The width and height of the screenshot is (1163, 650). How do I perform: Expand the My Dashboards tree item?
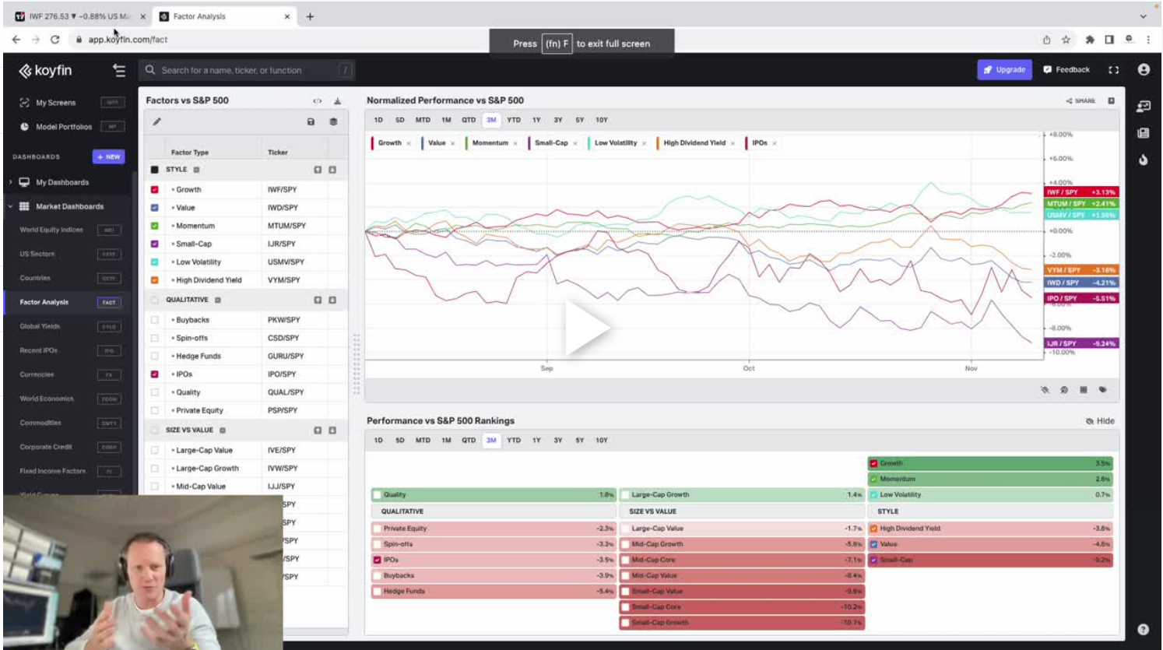(x=10, y=182)
